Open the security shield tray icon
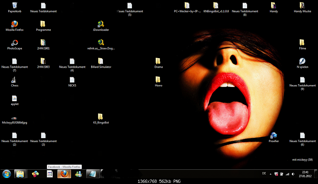This screenshot has height=184, width=318. tap(276, 174)
